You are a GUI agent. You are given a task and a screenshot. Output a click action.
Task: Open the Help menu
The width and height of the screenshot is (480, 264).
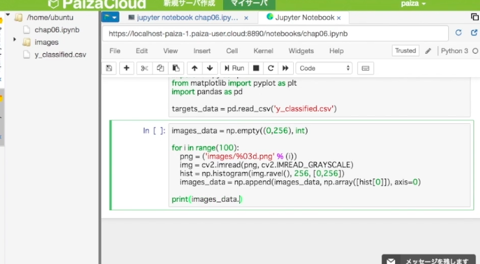[337, 51]
